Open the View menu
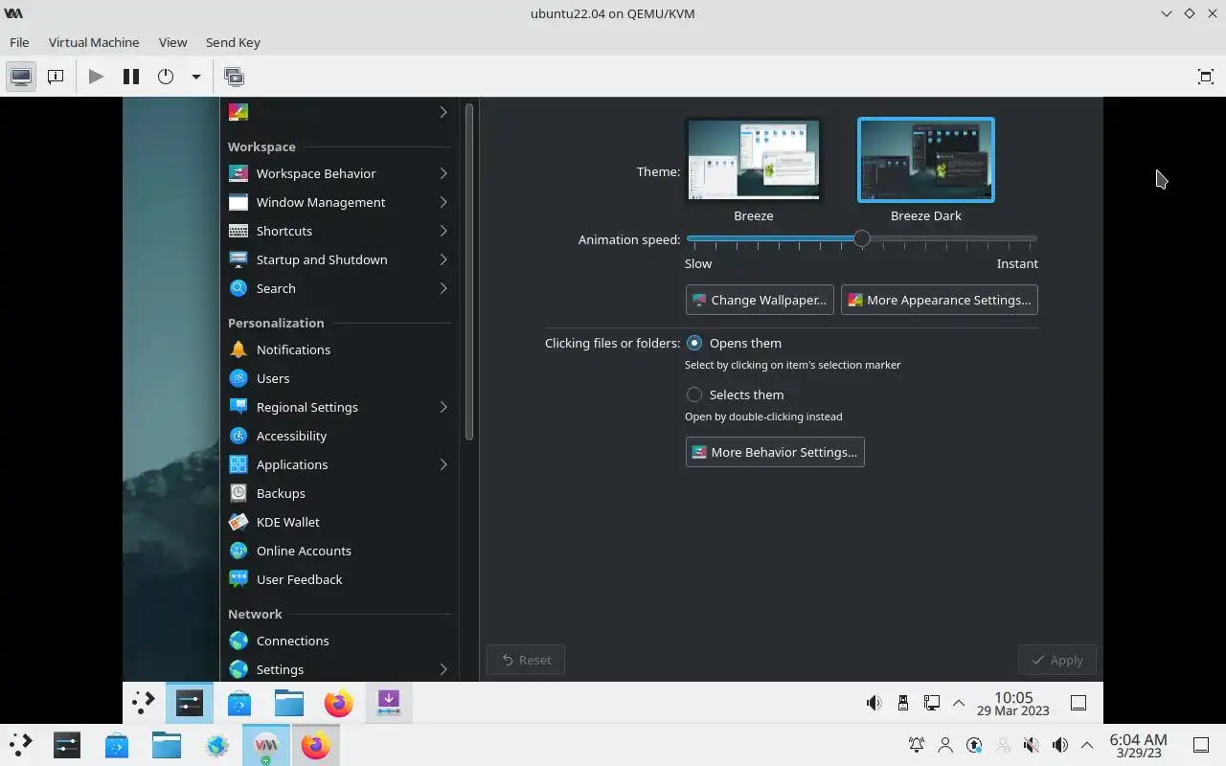The height and width of the screenshot is (766, 1226). 172,42
